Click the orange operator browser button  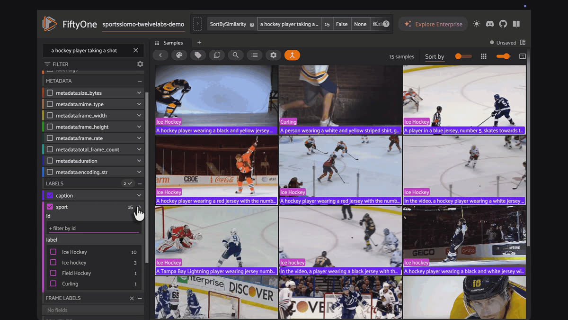[x=292, y=55]
